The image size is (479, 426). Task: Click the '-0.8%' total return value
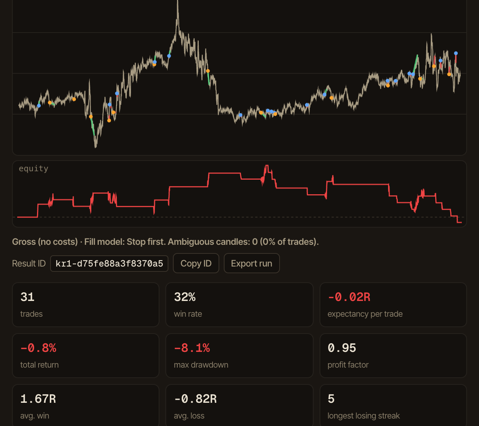pyautogui.click(x=38, y=348)
